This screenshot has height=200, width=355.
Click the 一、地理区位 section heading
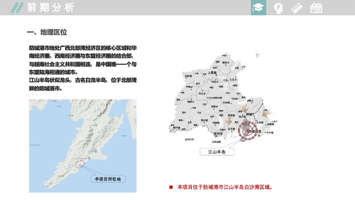(47, 32)
